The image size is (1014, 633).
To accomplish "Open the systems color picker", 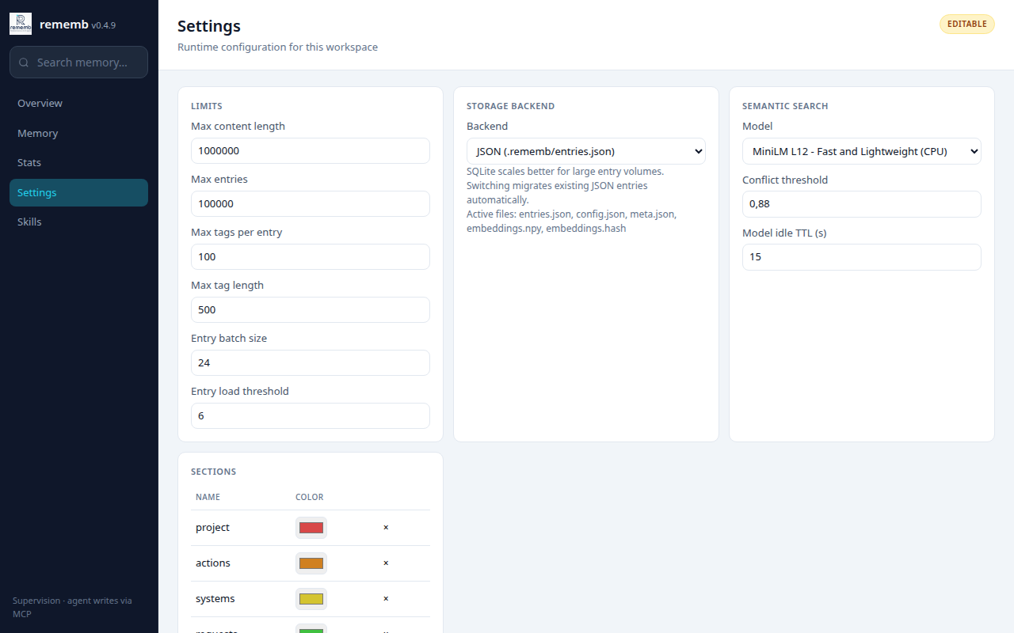I will point(311,599).
